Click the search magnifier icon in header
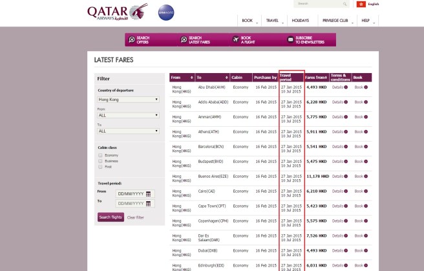This screenshot has height=271, width=424. [344, 4]
